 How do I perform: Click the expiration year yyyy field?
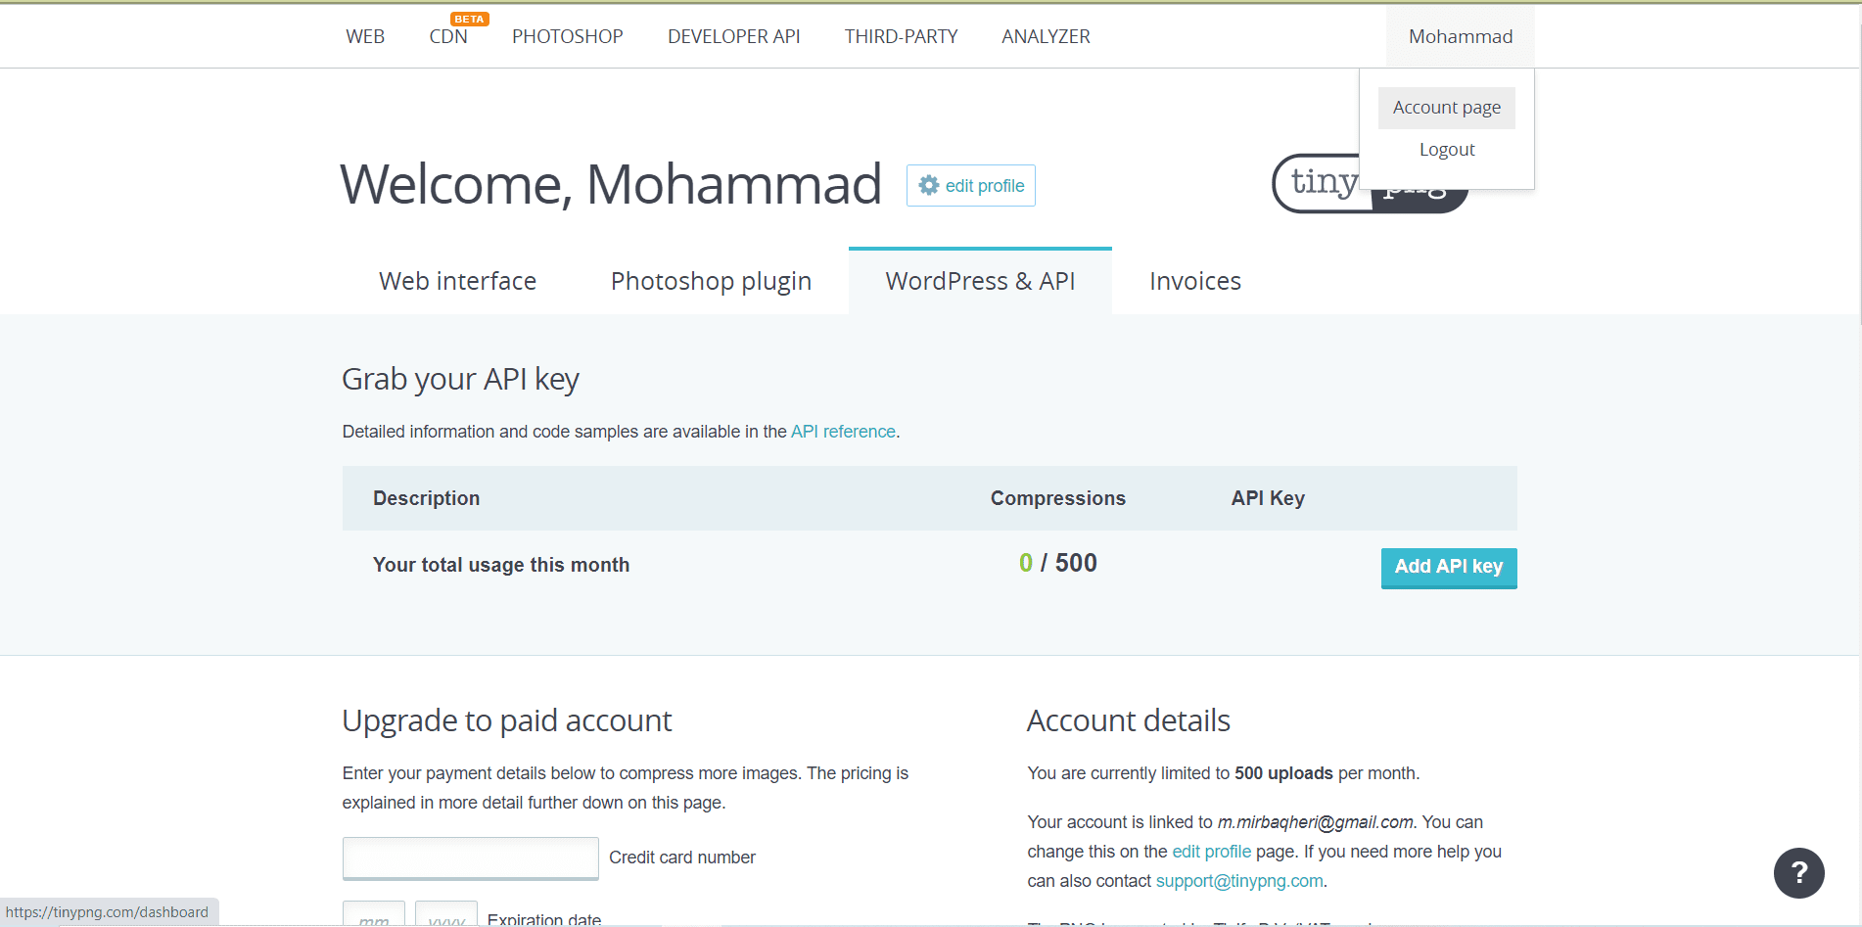tap(446, 914)
